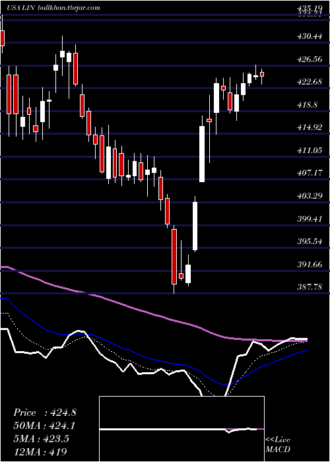Click the large red candle bottoming near 388
Image resolution: width=330 pixels, height=462 pixels.
(174, 257)
